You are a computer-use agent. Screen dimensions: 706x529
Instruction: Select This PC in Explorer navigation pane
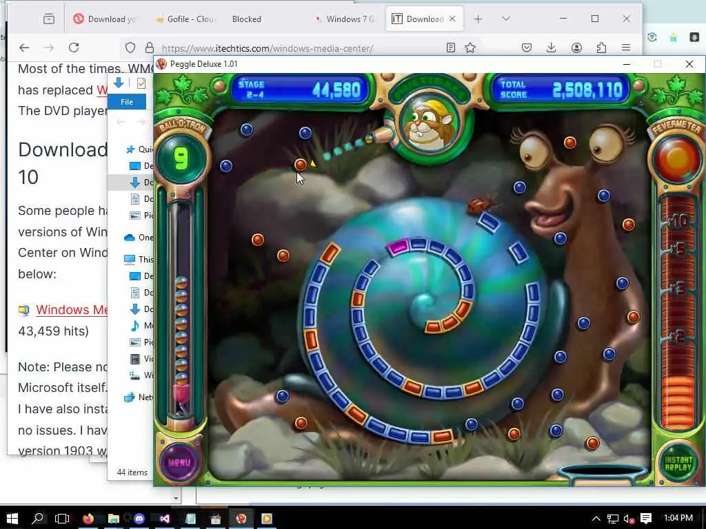pos(138,259)
